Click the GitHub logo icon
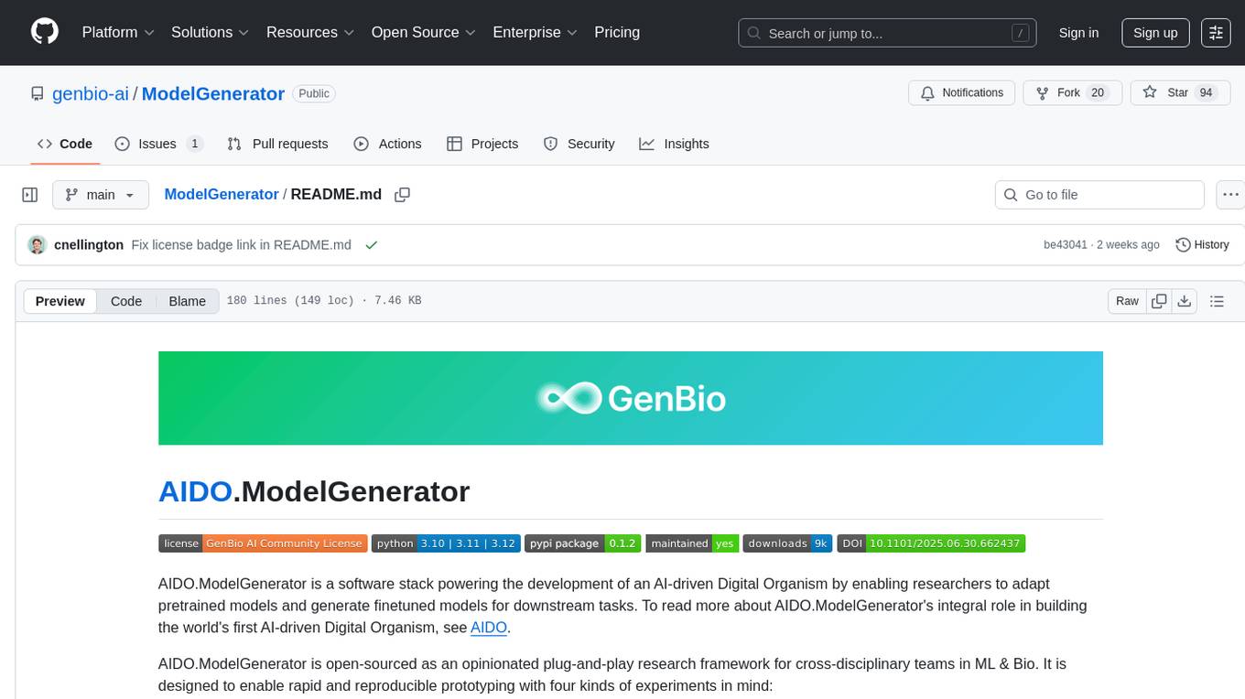 tap(45, 32)
